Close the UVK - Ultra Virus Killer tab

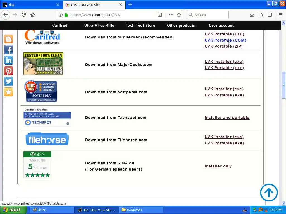tap(121, 5)
